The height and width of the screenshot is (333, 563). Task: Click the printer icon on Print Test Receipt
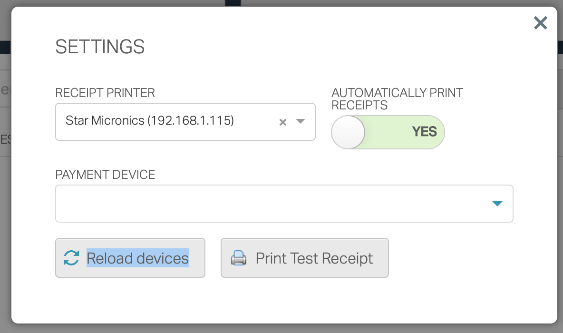239,258
